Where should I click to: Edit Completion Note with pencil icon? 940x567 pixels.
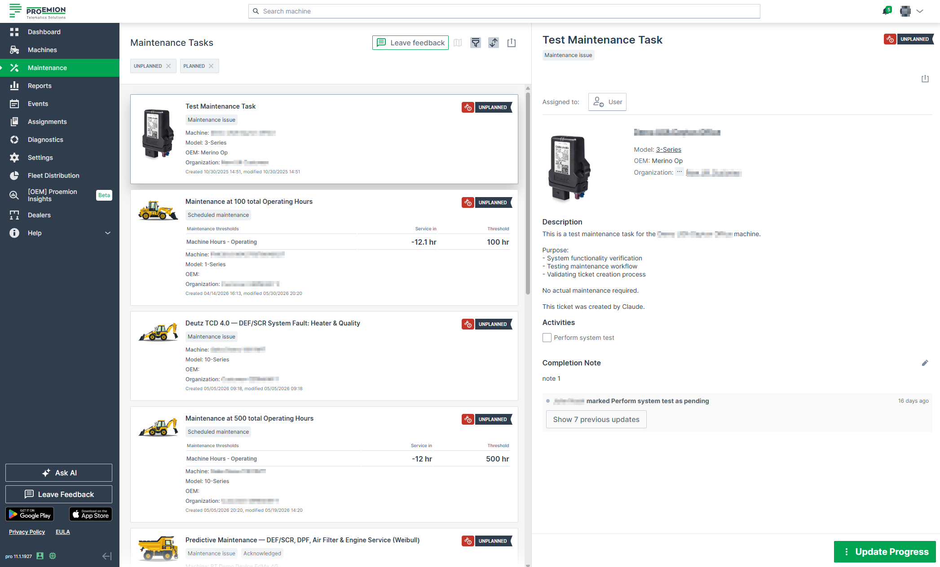click(x=925, y=363)
